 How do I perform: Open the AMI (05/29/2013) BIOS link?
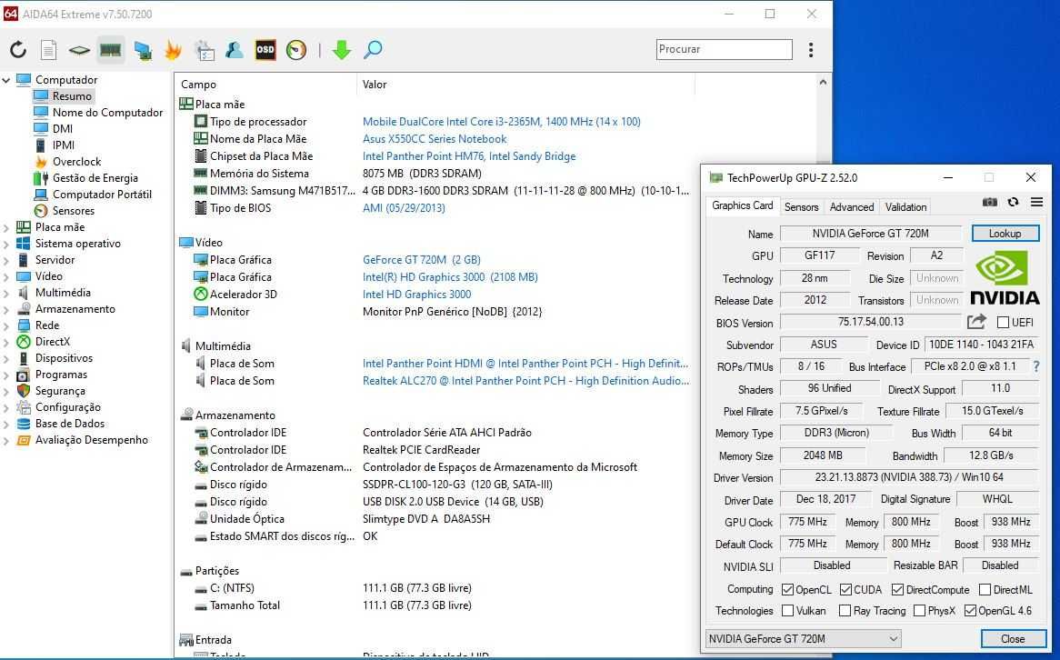(x=404, y=207)
